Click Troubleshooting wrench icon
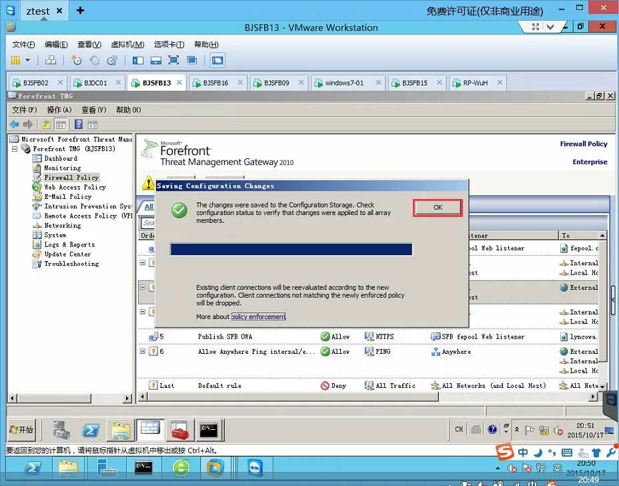 pyautogui.click(x=37, y=264)
